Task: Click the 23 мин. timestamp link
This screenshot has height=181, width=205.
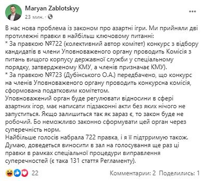Action: point(34,17)
